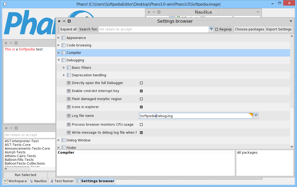Click the Expand all button

pyautogui.click(x=68, y=29)
